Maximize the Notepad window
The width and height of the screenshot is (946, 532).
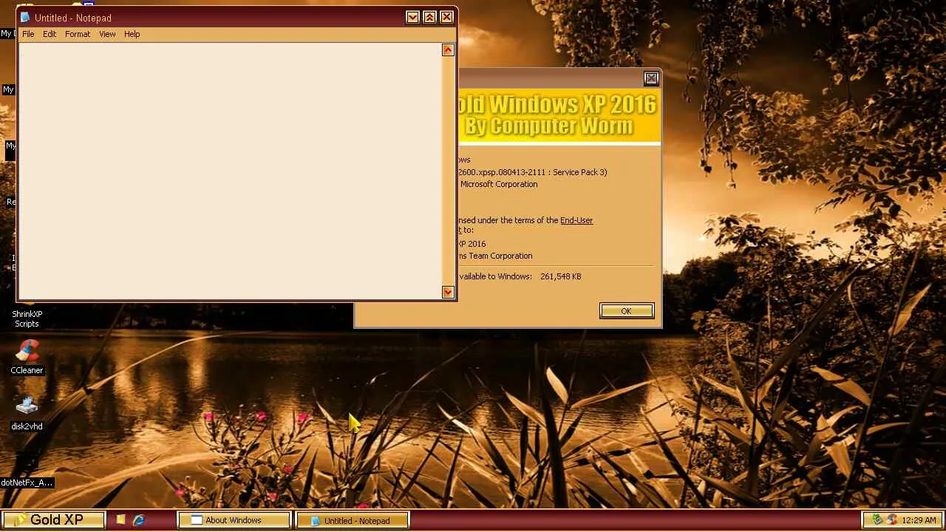point(429,17)
